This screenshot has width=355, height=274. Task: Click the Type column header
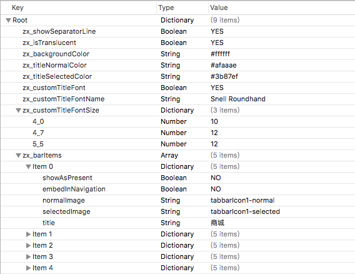[x=166, y=8]
